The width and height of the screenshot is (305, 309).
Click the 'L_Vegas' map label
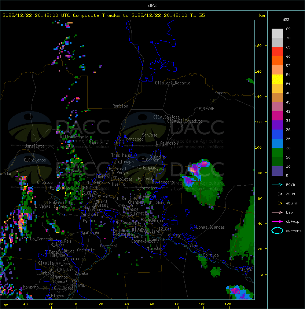pyautogui.click(x=43, y=206)
